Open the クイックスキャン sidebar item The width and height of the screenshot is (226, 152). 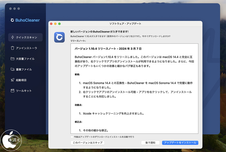pyautogui.click(x=25, y=37)
